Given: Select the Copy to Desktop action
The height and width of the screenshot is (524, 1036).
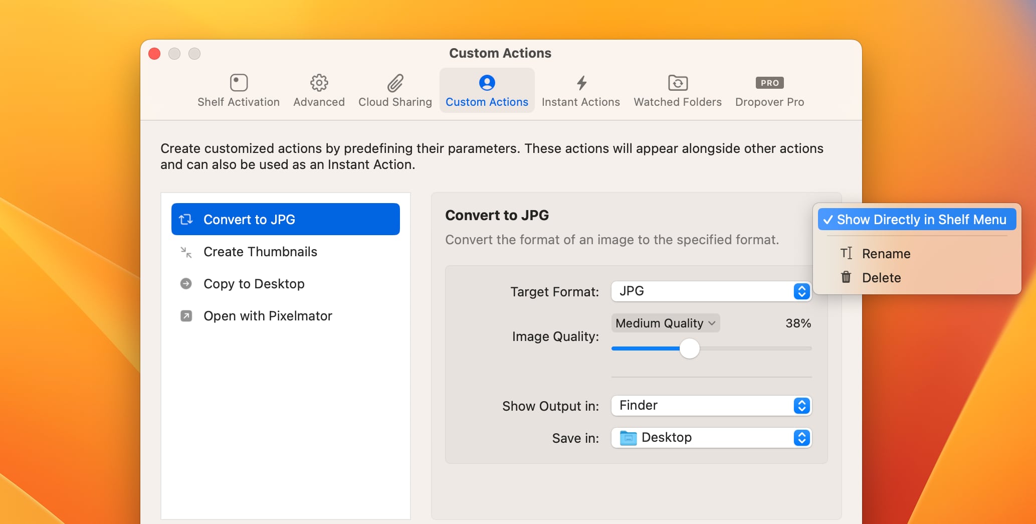Looking at the screenshot, I should pyautogui.click(x=254, y=284).
